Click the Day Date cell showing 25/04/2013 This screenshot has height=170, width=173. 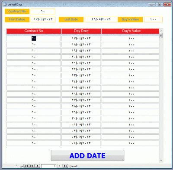tap(81, 88)
